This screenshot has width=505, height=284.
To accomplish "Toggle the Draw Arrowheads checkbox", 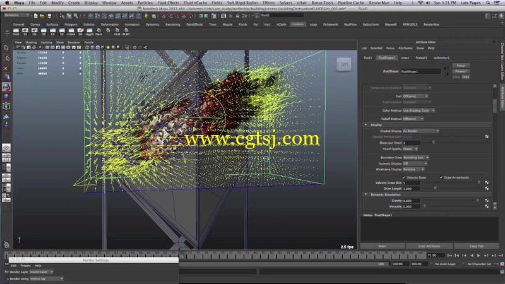I will coord(441,177).
